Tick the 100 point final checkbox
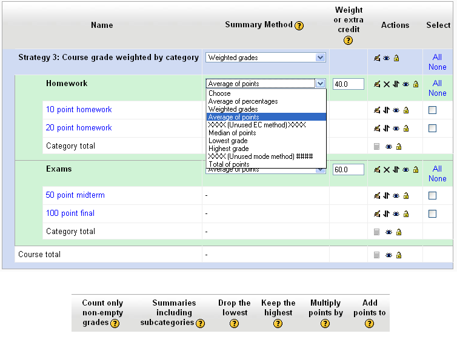This screenshot has height=342, width=457. click(433, 214)
